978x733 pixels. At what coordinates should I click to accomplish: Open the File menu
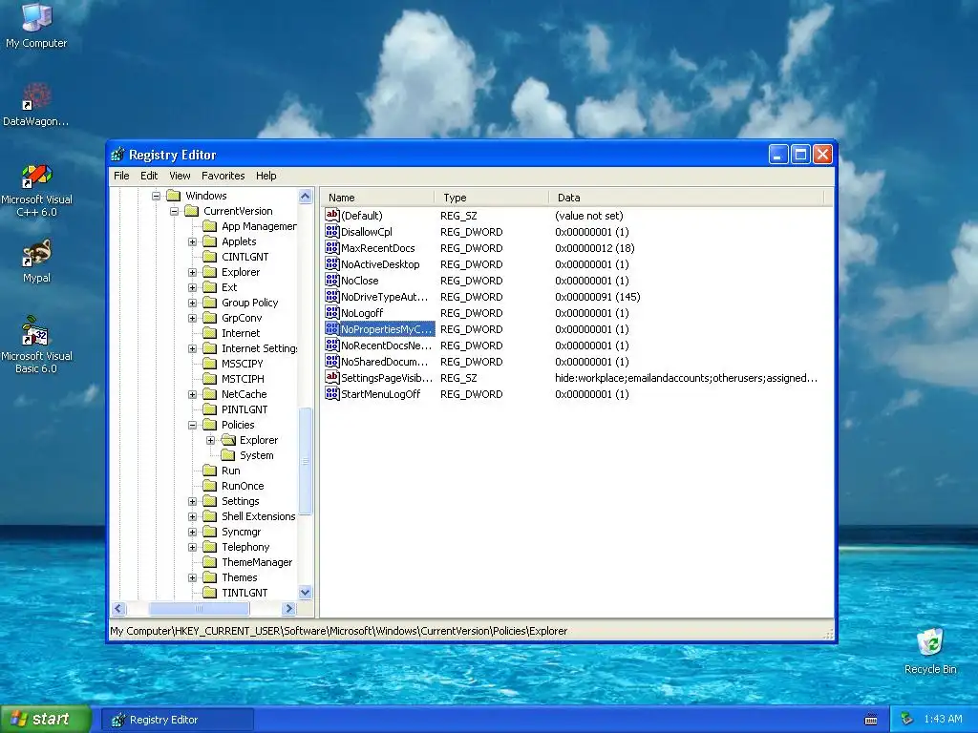(x=121, y=176)
